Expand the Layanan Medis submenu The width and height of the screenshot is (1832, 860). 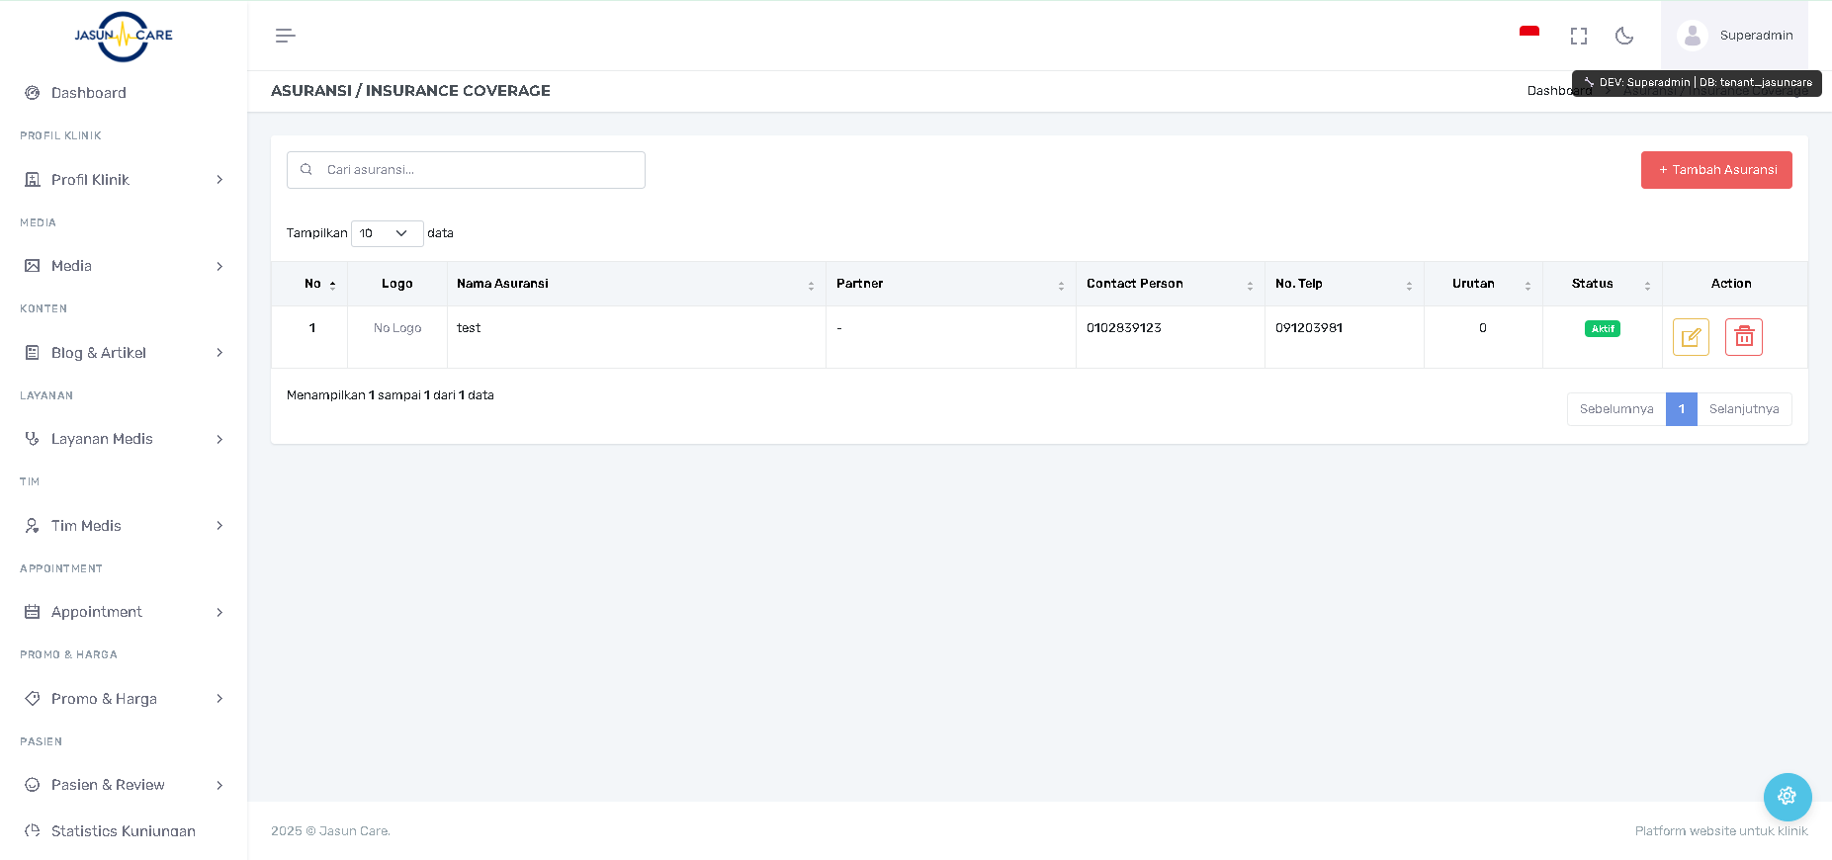coord(124,439)
